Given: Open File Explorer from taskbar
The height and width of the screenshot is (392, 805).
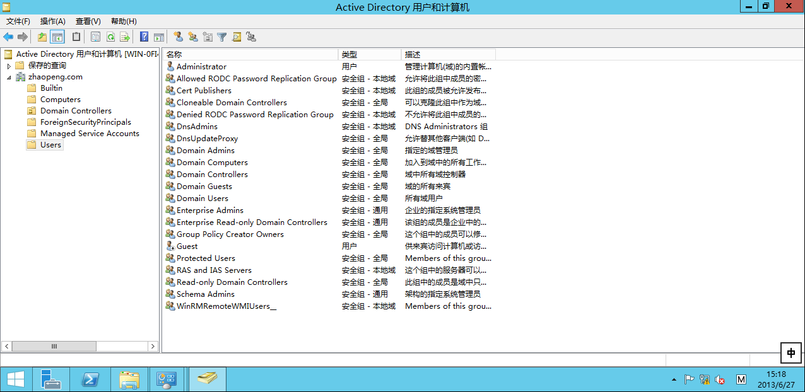Looking at the screenshot, I should point(129,379).
